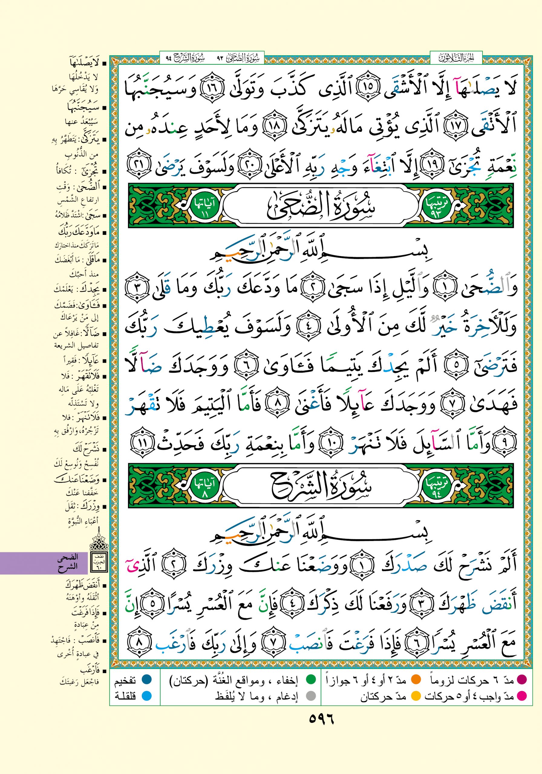Select the green 'ترتيبها ٩٣' medallion in Ad-Duha banner

(x=436, y=206)
